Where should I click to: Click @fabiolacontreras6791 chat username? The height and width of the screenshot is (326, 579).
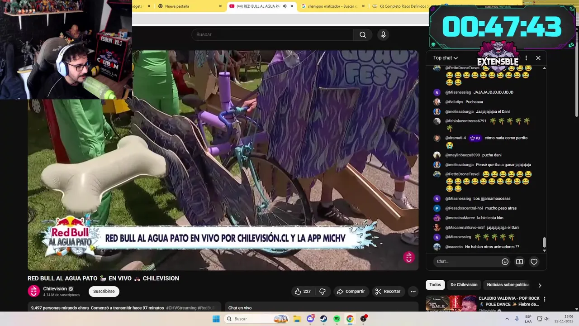[466, 121]
